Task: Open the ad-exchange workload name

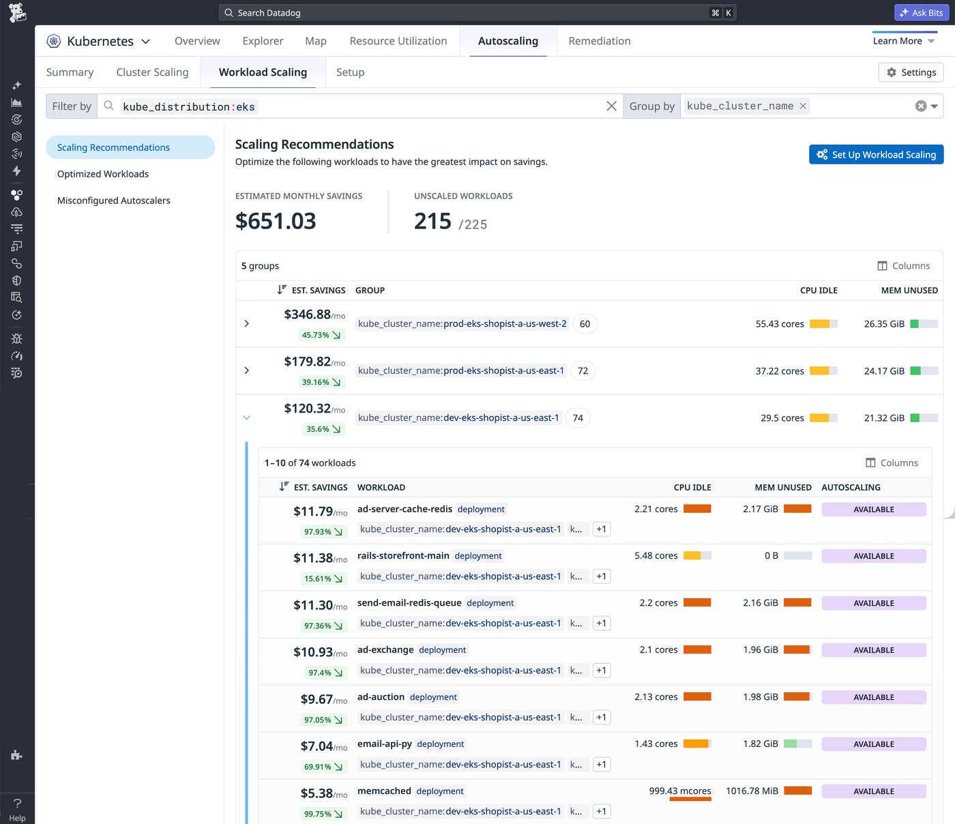Action: point(385,650)
